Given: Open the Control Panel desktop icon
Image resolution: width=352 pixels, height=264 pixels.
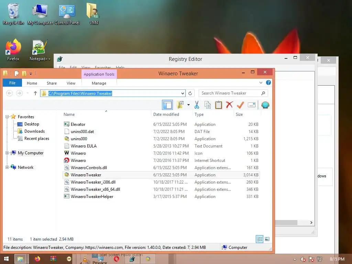Looking at the screenshot, I should pyautogui.click(x=67, y=14).
